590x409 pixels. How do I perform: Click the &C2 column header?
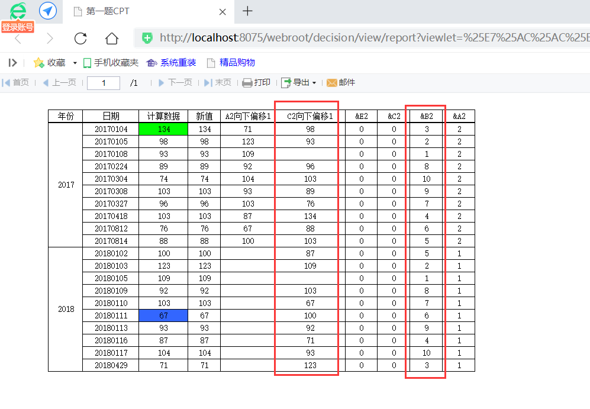point(394,116)
